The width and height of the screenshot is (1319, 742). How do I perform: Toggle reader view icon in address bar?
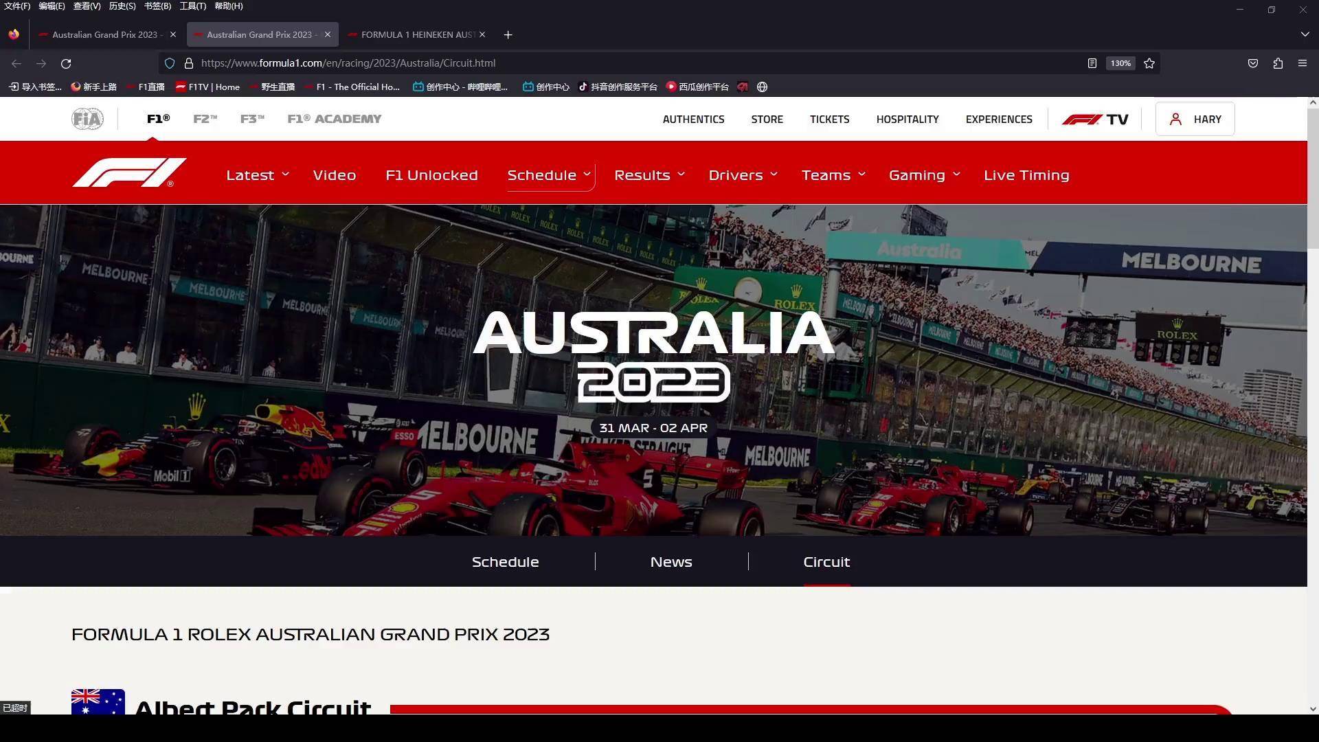tap(1092, 63)
